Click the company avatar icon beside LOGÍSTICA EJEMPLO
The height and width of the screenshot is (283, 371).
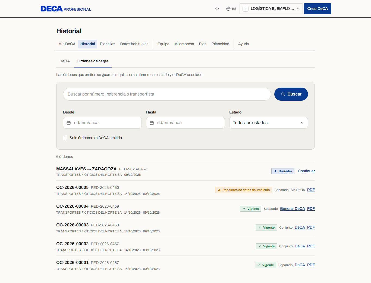pos(246,9)
